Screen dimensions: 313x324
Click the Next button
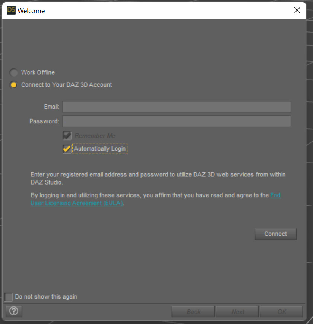pos(237,311)
